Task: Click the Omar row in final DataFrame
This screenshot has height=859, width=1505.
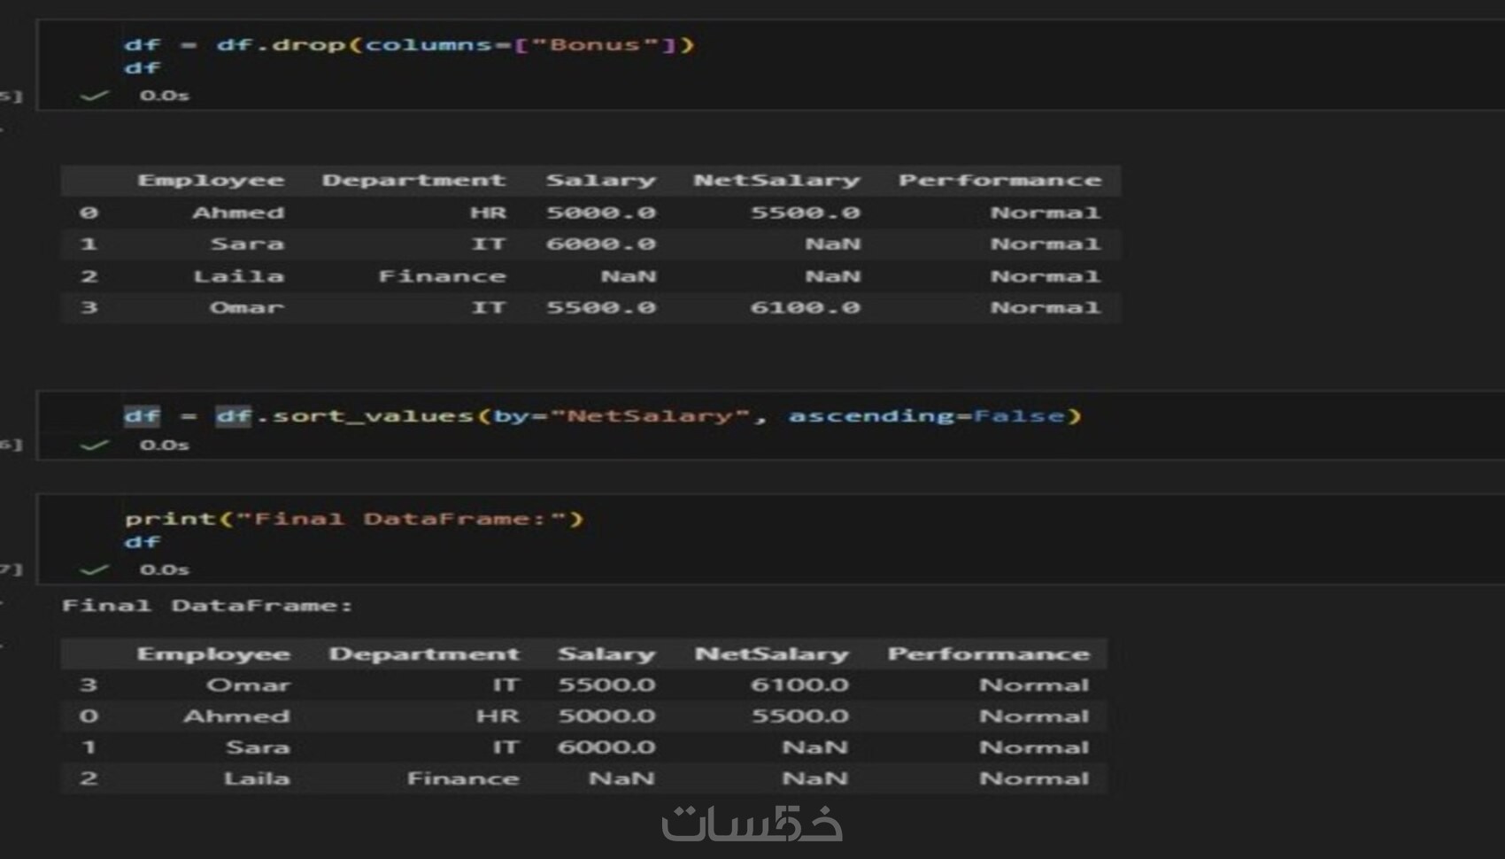Action: pyautogui.click(x=584, y=685)
